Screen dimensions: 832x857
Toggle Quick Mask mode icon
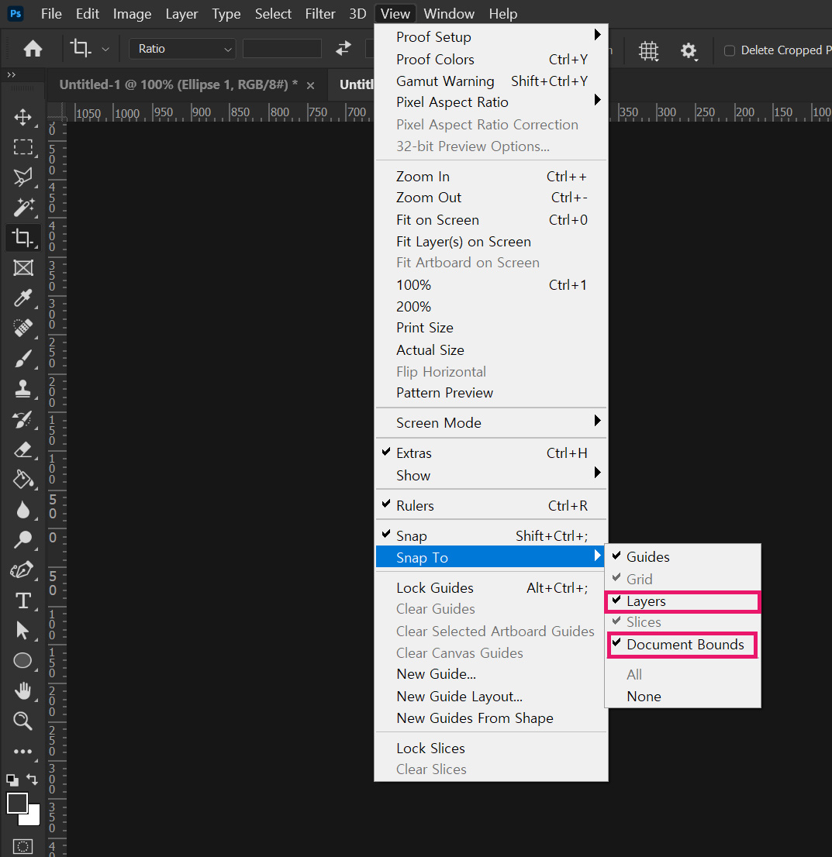coord(22,846)
